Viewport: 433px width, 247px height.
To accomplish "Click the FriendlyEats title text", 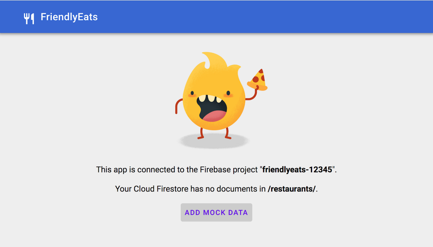I will (x=69, y=17).
